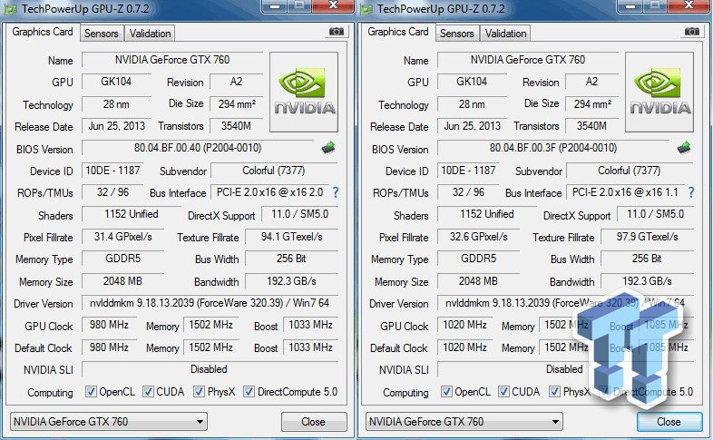
Task: Click the Bus Interface question mark in right window
Action: [x=690, y=192]
